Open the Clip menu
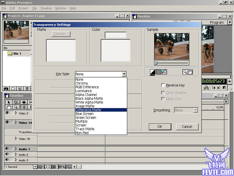 (x=35, y=8)
